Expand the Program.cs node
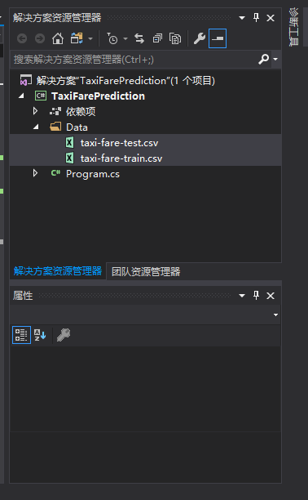The image size is (308, 500). (x=35, y=173)
